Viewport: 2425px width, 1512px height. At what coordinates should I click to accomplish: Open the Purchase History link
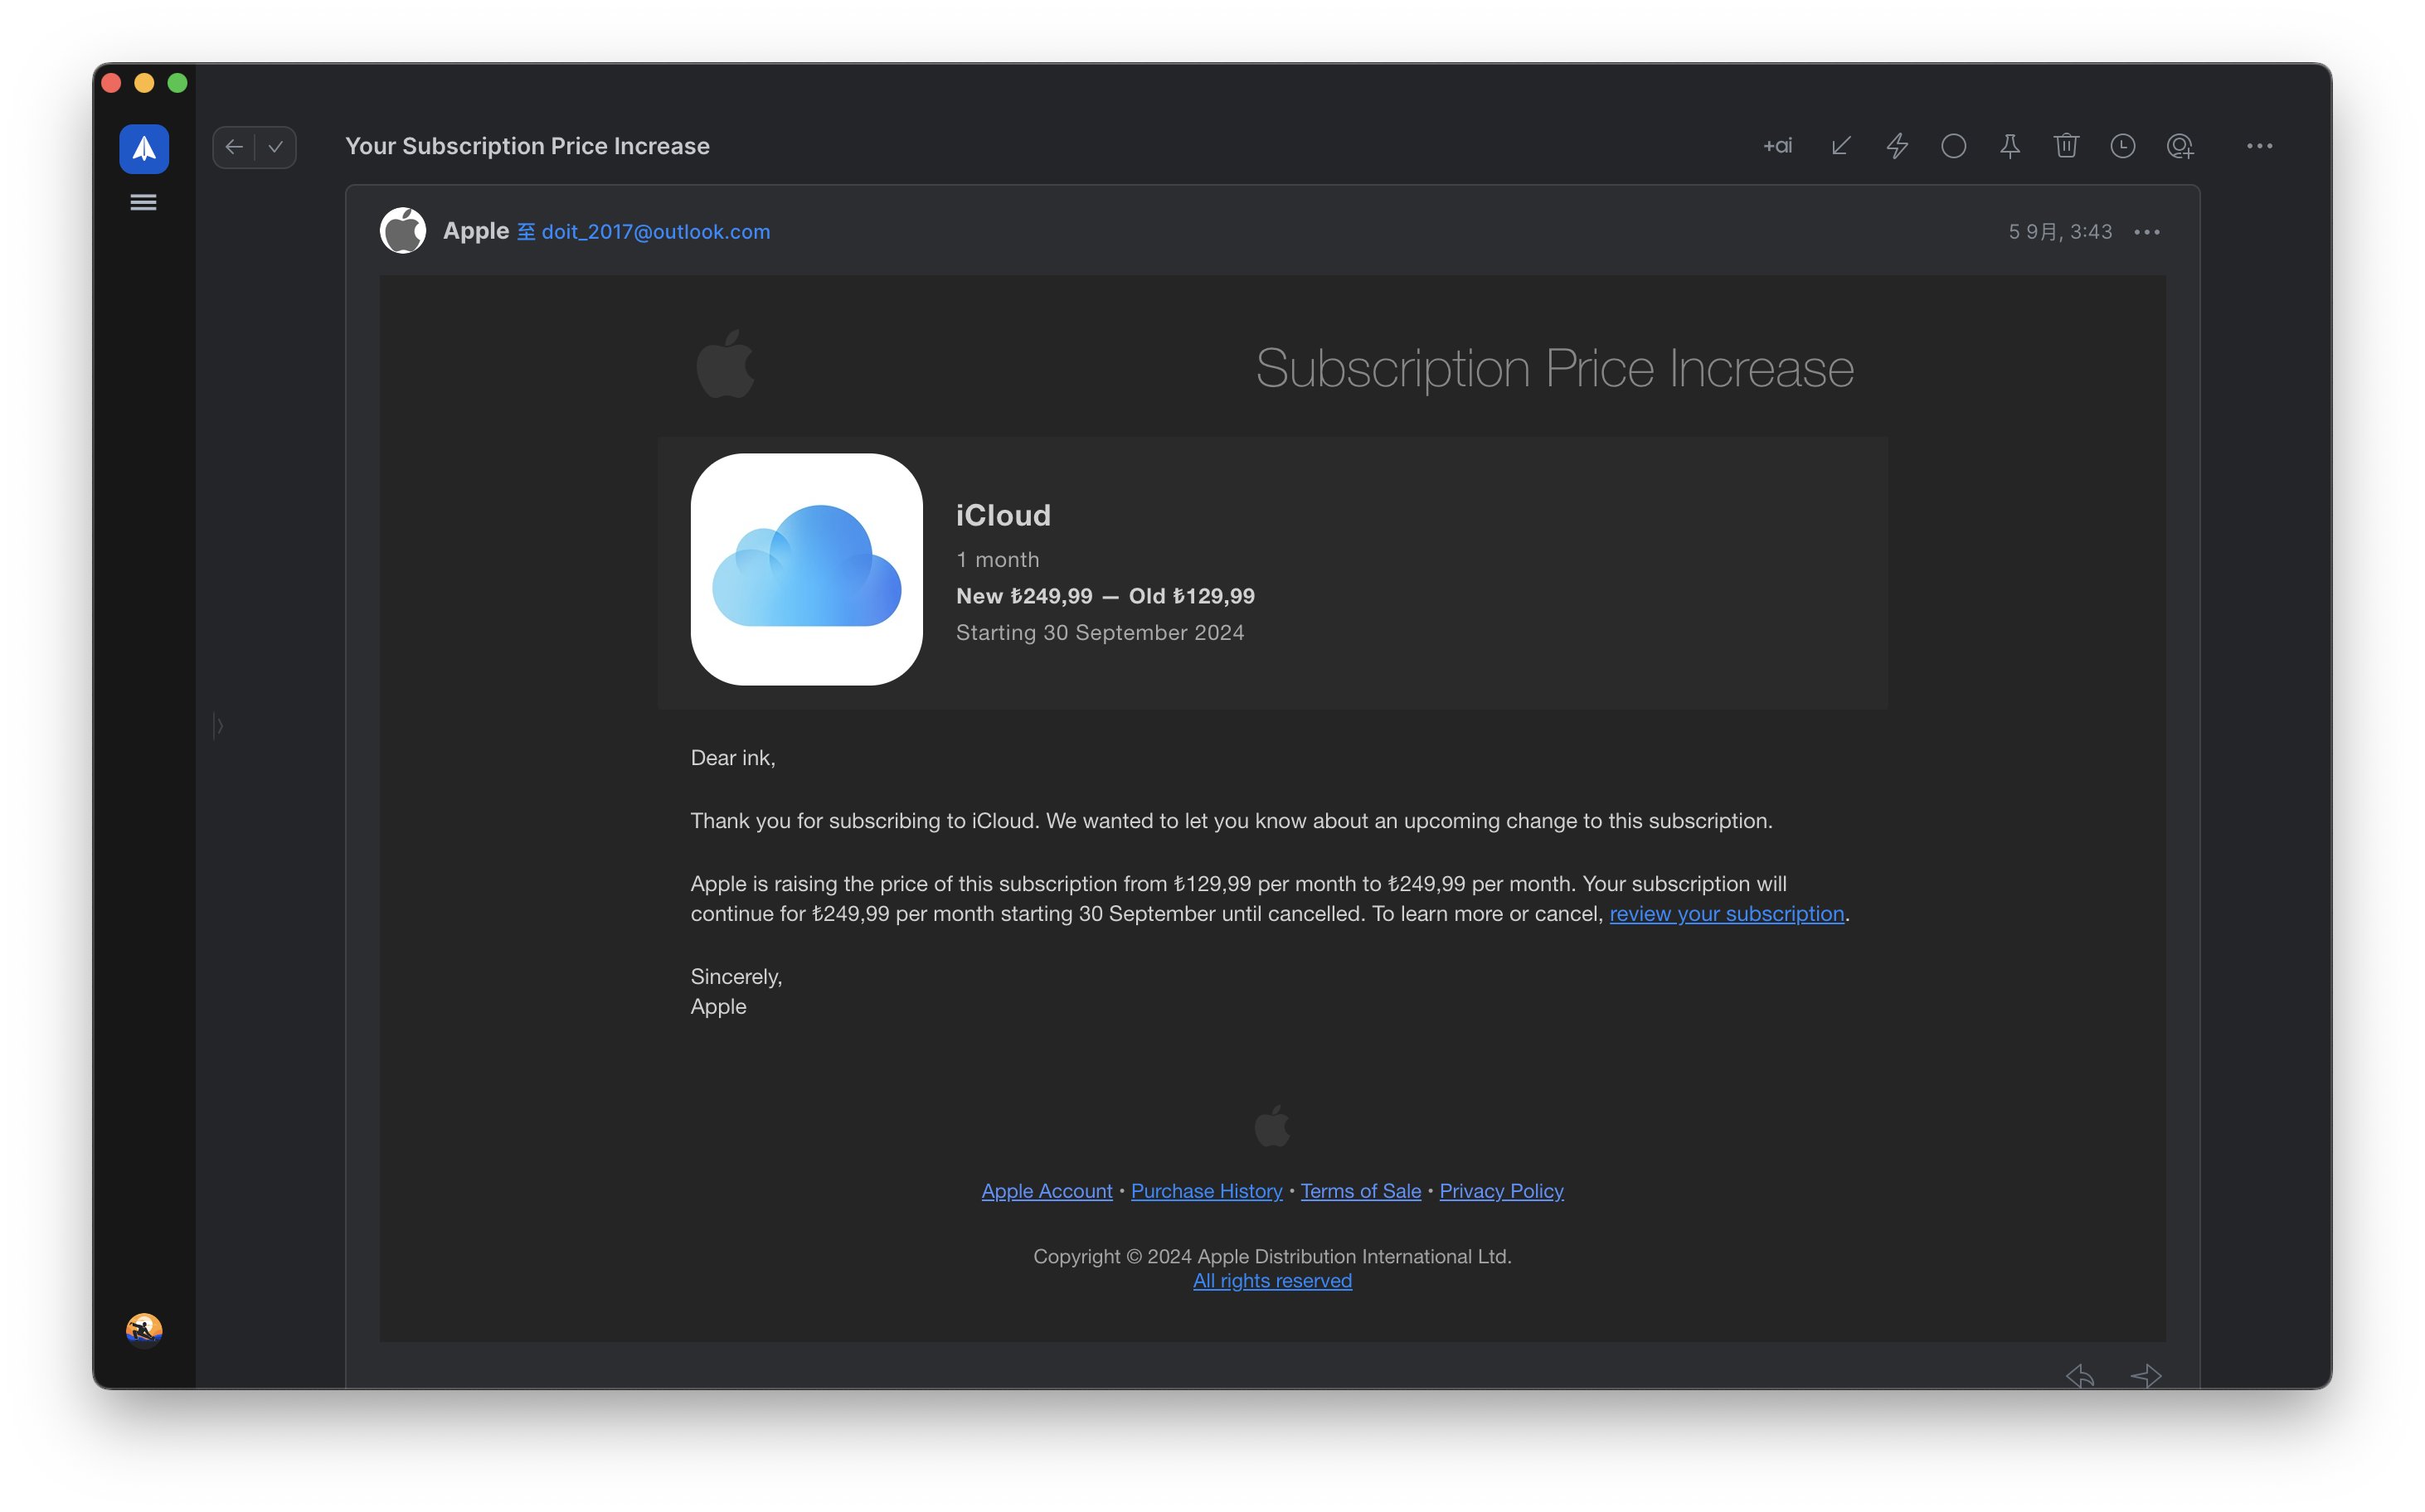click(x=1207, y=1191)
